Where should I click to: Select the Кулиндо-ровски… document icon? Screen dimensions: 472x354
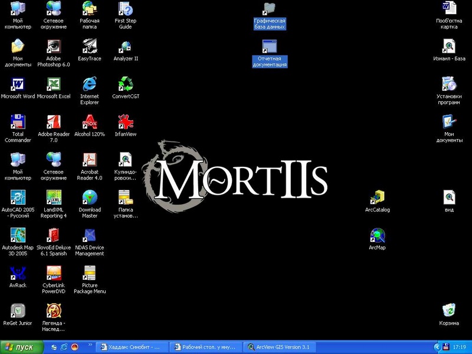(x=126, y=166)
